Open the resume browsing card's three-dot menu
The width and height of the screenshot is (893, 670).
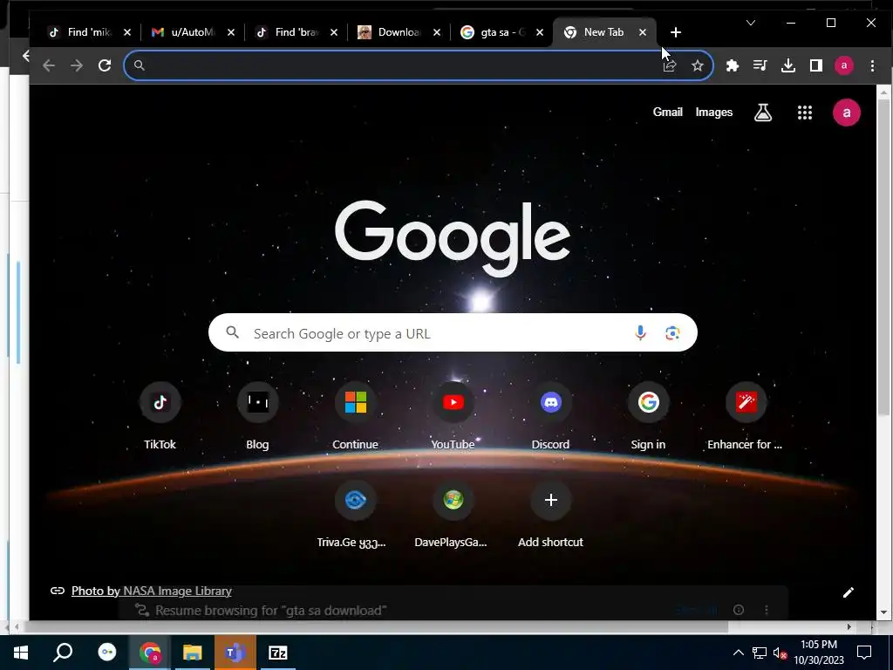coord(767,610)
